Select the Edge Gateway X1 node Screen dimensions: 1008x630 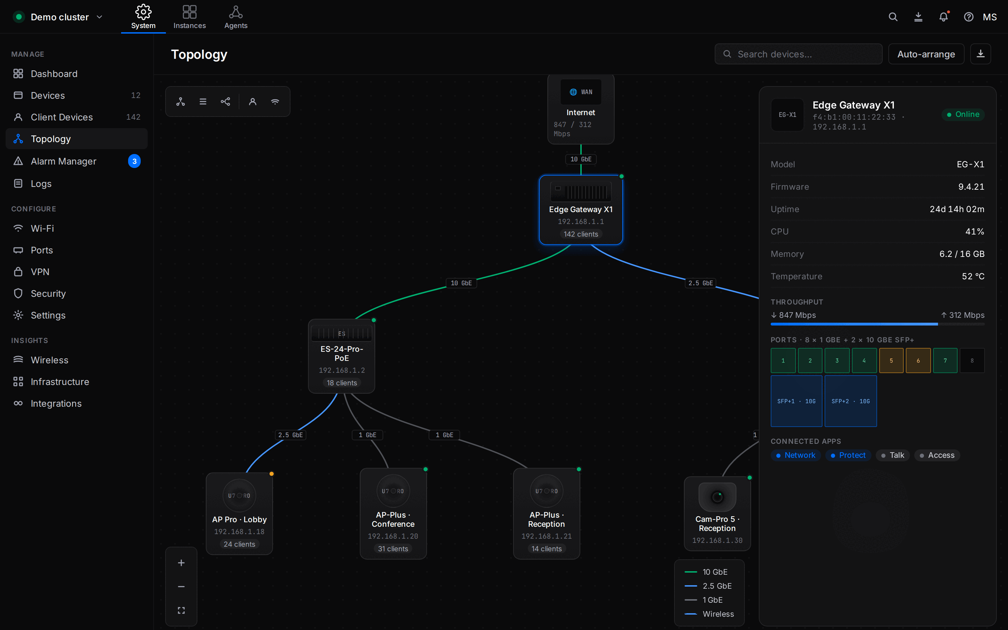581,210
